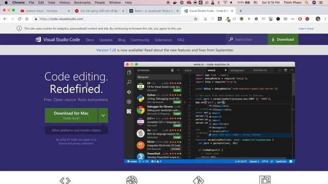This screenshot has width=328, height=184.
Task: Click Debug icon in VS Code activity bar
Action: [x=129, y=102]
